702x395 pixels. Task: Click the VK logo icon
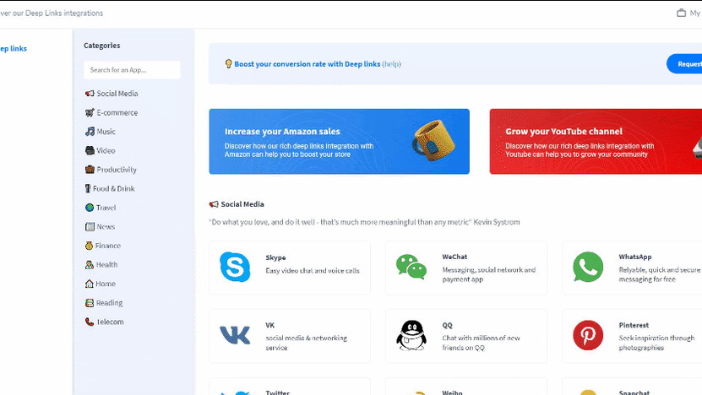coord(235,335)
